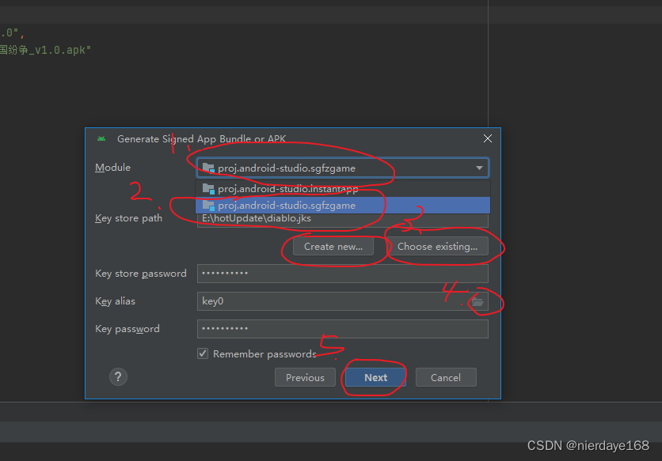This screenshot has height=461, width=662.
Task: Go back with the Previous button
Action: [x=305, y=377]
